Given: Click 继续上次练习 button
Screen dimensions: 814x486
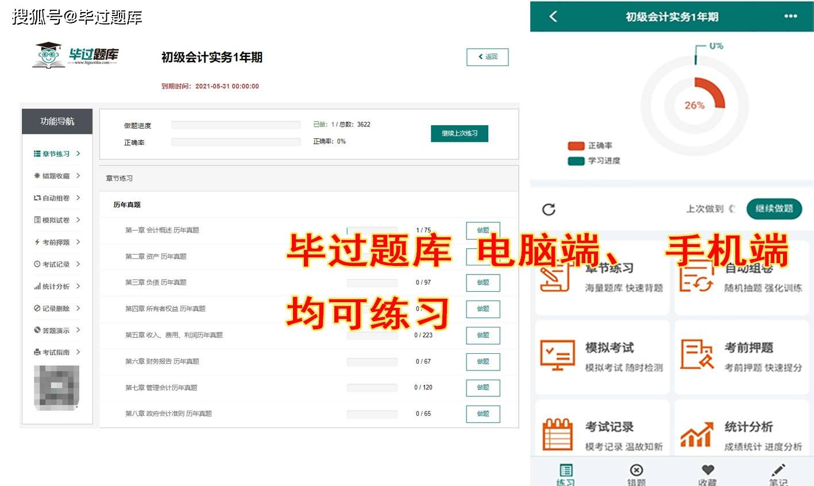Looking at the screenshot, I should [x=460, y=133].
